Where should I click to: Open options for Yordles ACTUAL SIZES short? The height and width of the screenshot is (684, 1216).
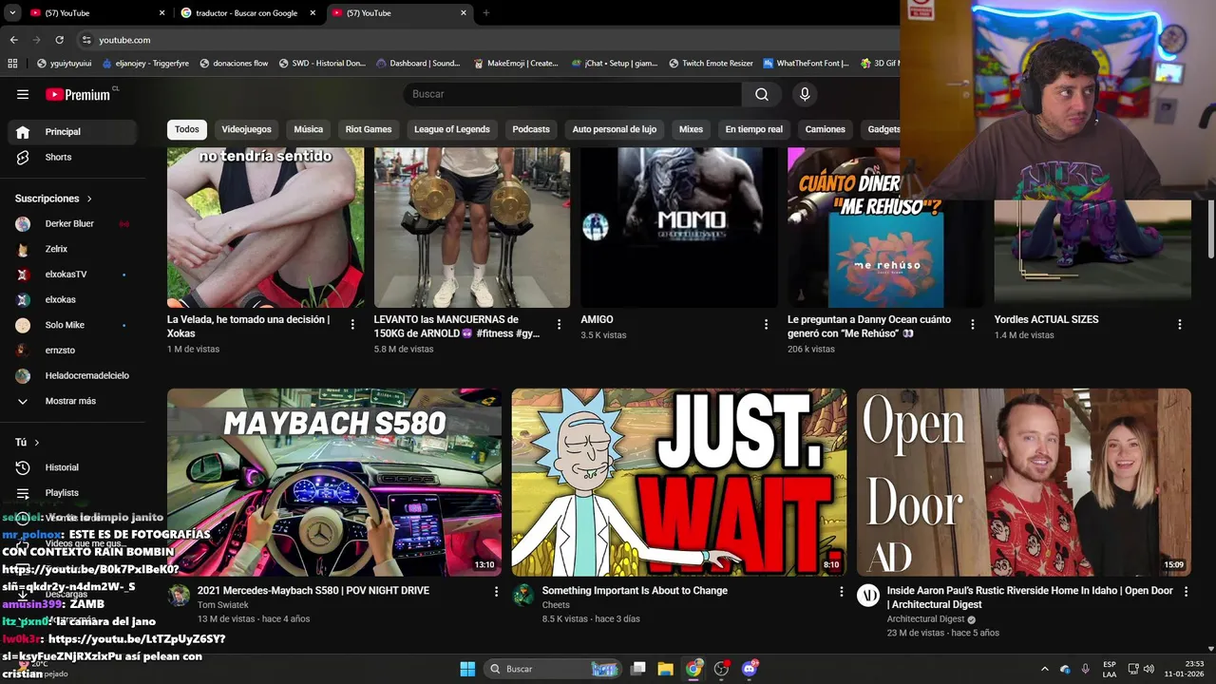pyautogui.click(x=1179, y=325)
